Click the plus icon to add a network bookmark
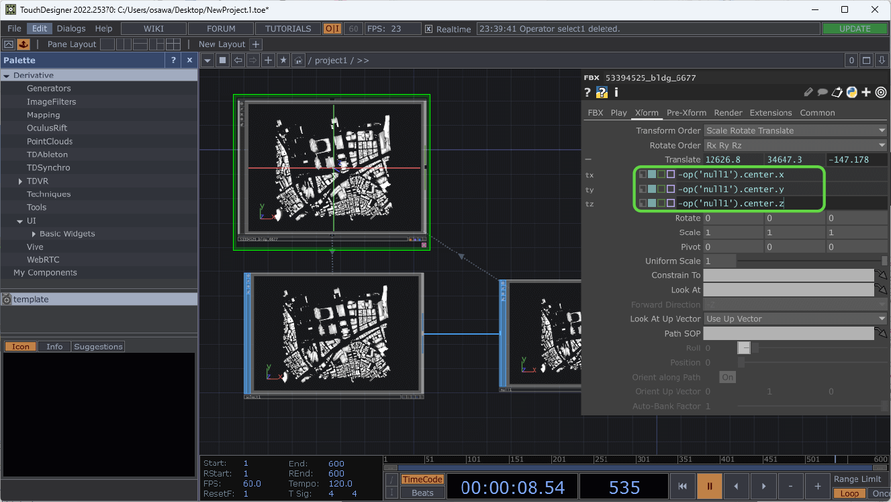Screen dimensions: 891x502 268,60
